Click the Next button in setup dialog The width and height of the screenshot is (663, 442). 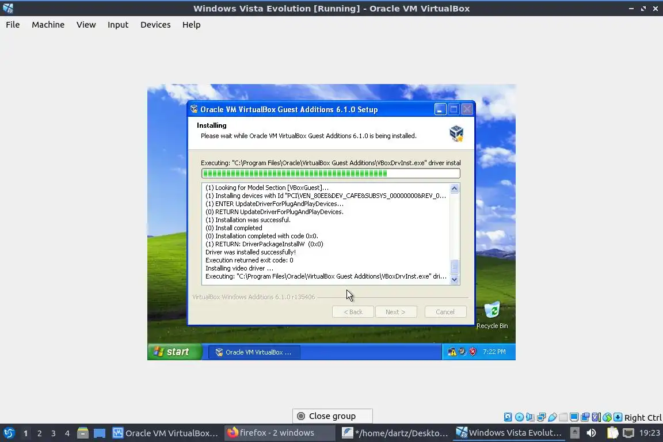tap(395, 312)
